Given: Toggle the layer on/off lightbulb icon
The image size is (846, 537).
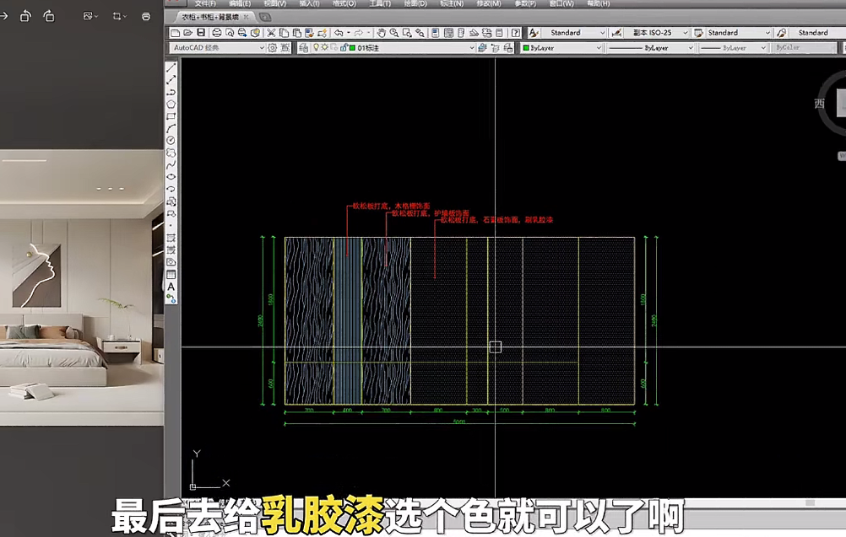Looking at the screenshot, I should [316, 48].
